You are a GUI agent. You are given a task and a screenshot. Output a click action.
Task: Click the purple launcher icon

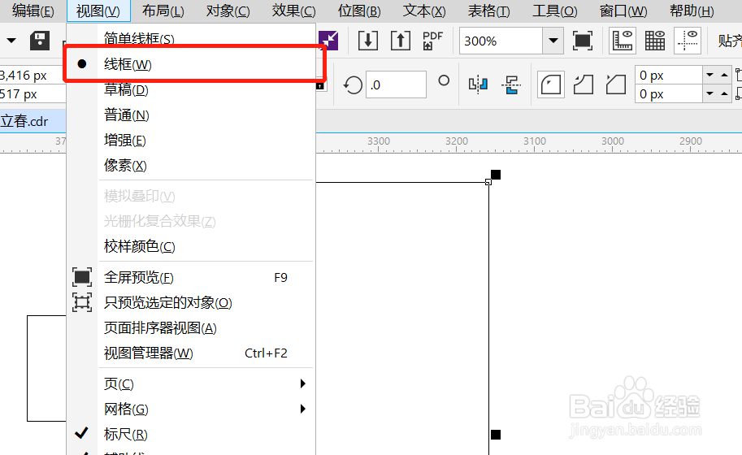tap(328, 41)
